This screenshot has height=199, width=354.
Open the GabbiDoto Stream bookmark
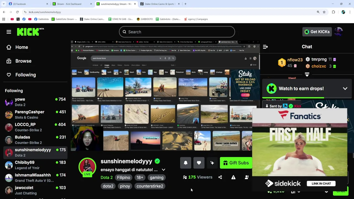coord(64,19)
